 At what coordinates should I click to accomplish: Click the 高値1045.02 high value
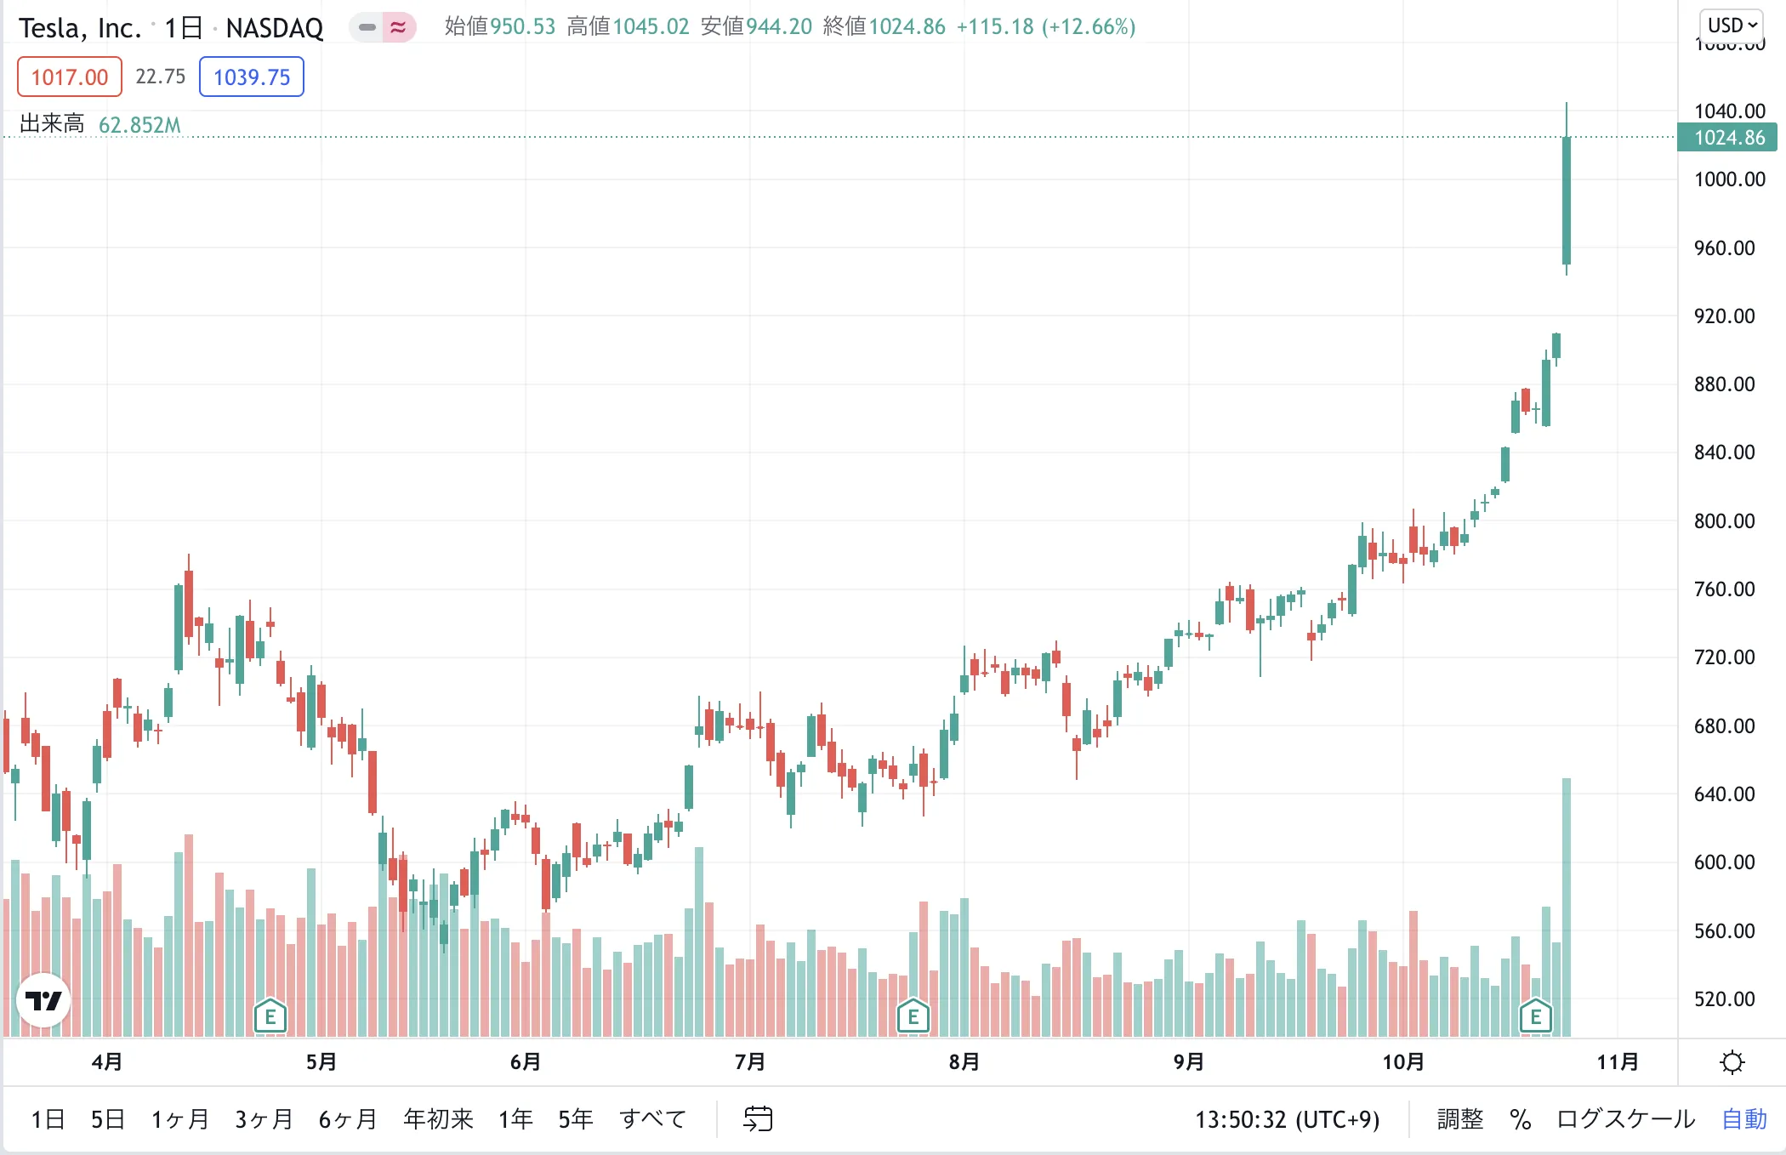629,26
